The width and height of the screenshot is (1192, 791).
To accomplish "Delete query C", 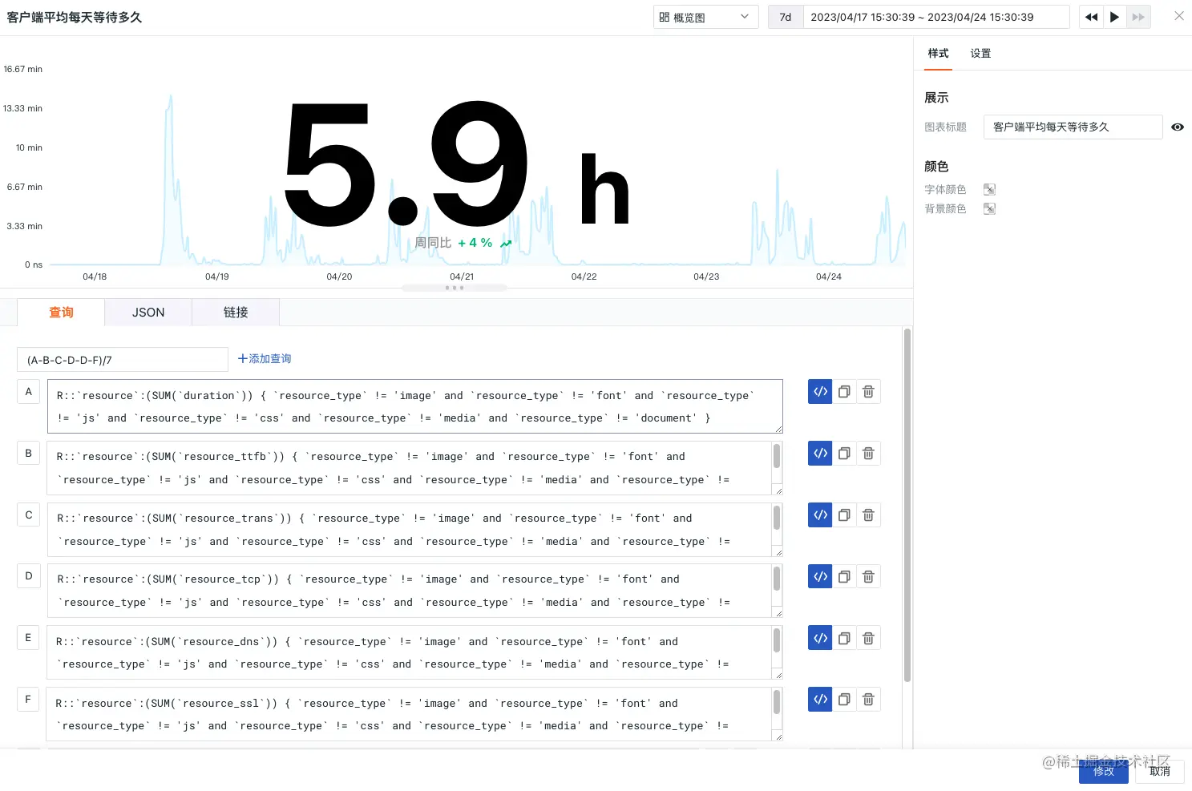I will click(868, 515).
